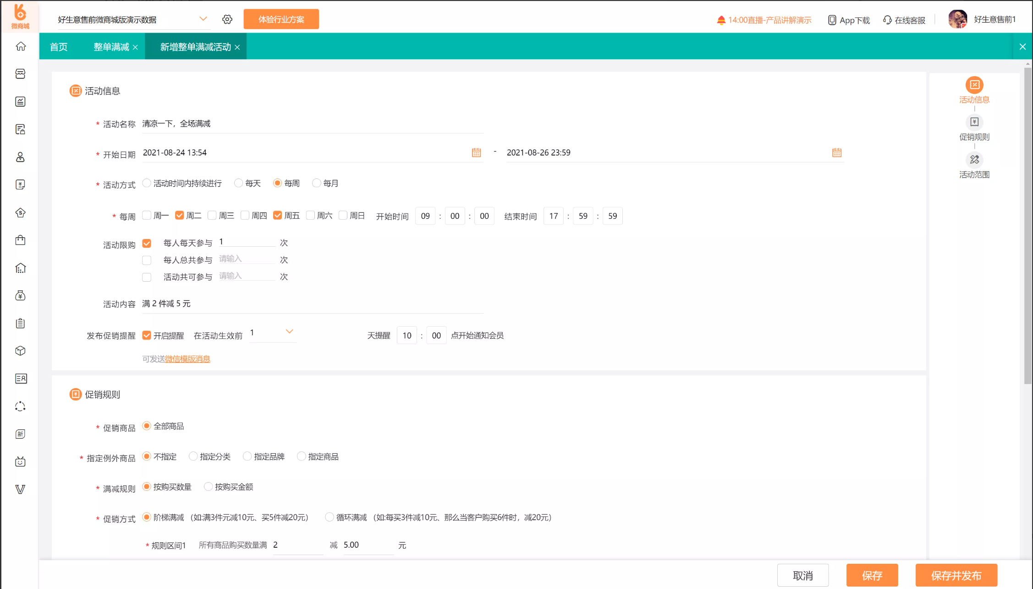This screenshot has height=589, width=1033.
Task: Open end date calendar picker icon
Action: pos(836,153)
